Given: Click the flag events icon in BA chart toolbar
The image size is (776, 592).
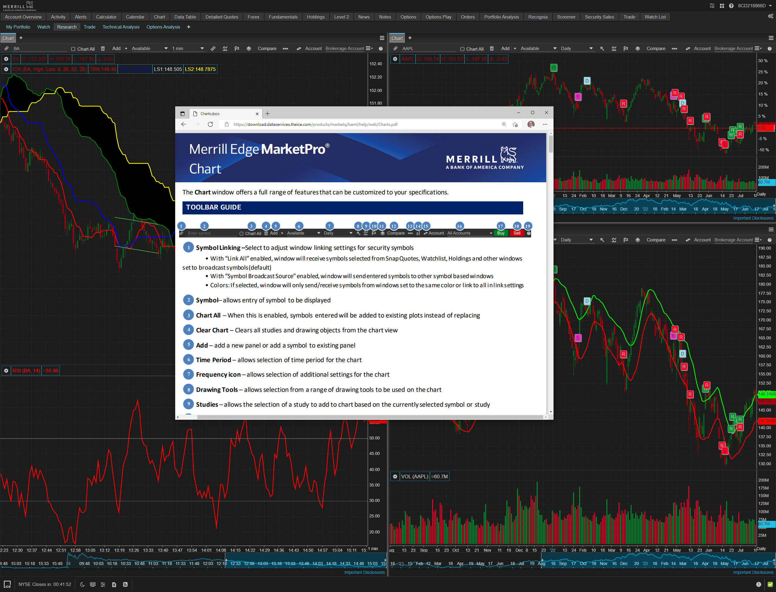Looking at the screenshot, I should tap(237, 49).
